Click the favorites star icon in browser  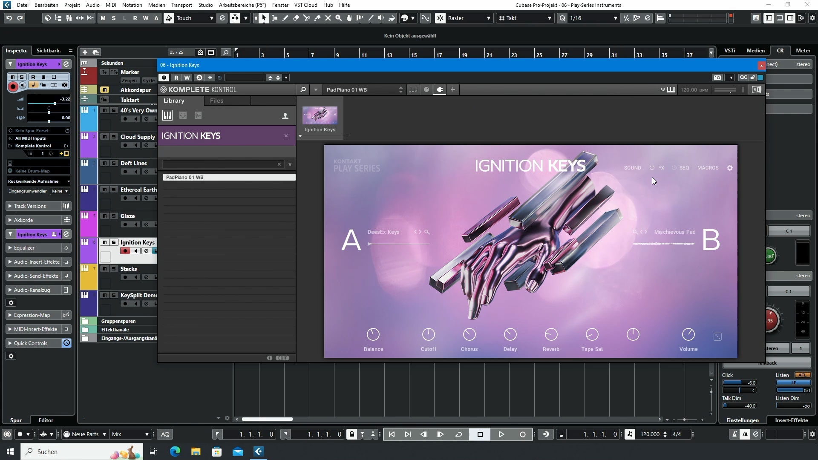[x=290, y=164]
